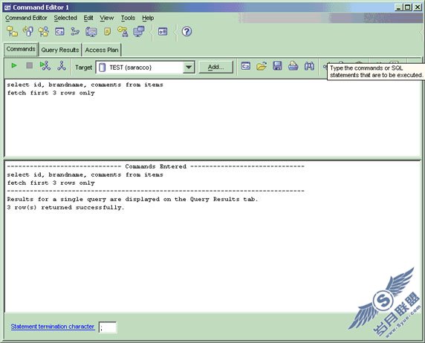
Task: Open the Control Center toolbar icon
Action: [x=12, y=31]
